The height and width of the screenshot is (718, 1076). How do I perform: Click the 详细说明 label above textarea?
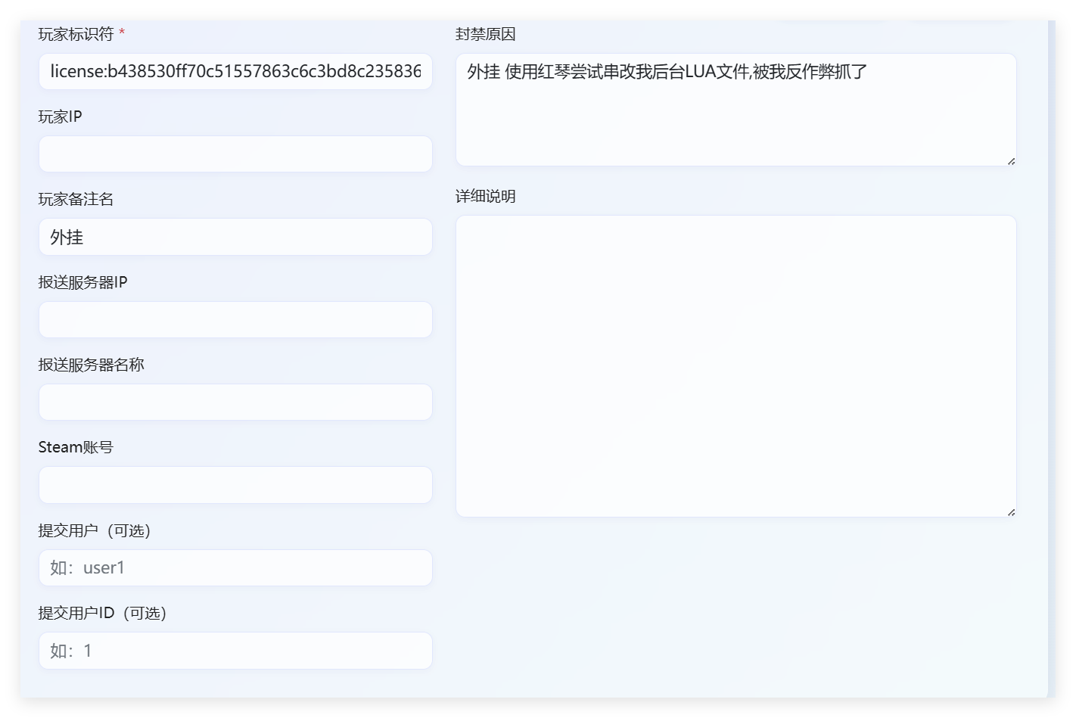[485, 197]
